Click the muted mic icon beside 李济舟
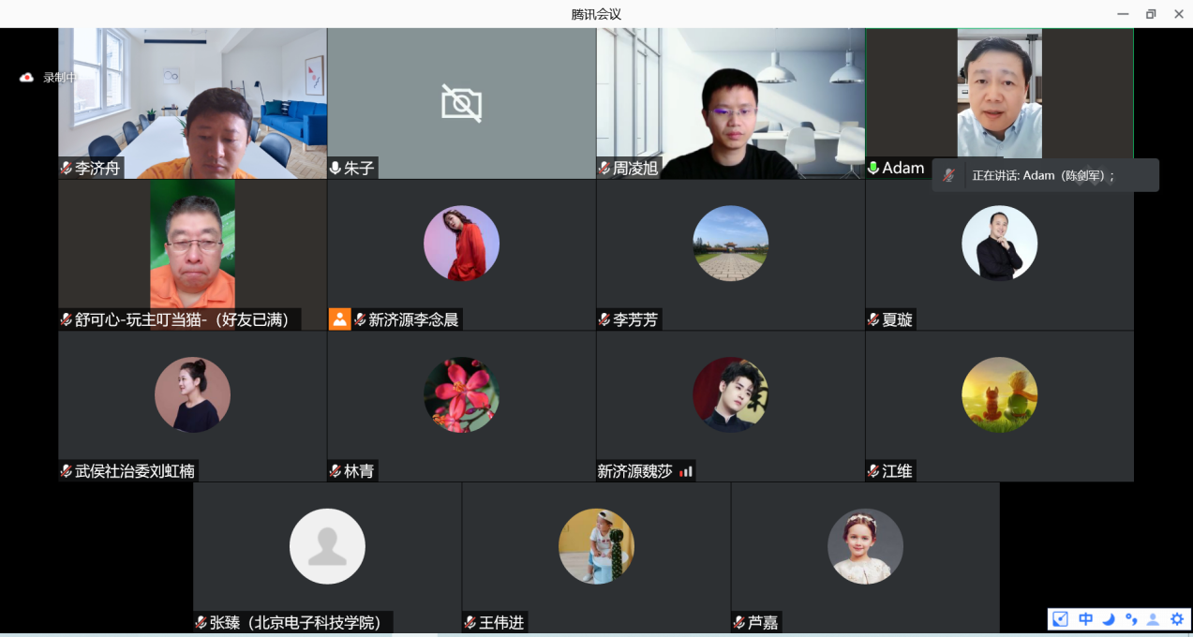The width and height of the screenshot is (1193, 637). (x=67, y=169)
